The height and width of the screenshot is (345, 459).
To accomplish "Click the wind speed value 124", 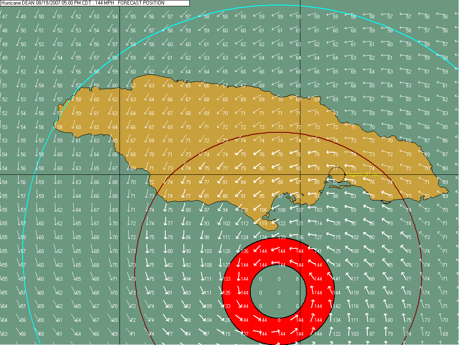I will [x=244, y=237].
